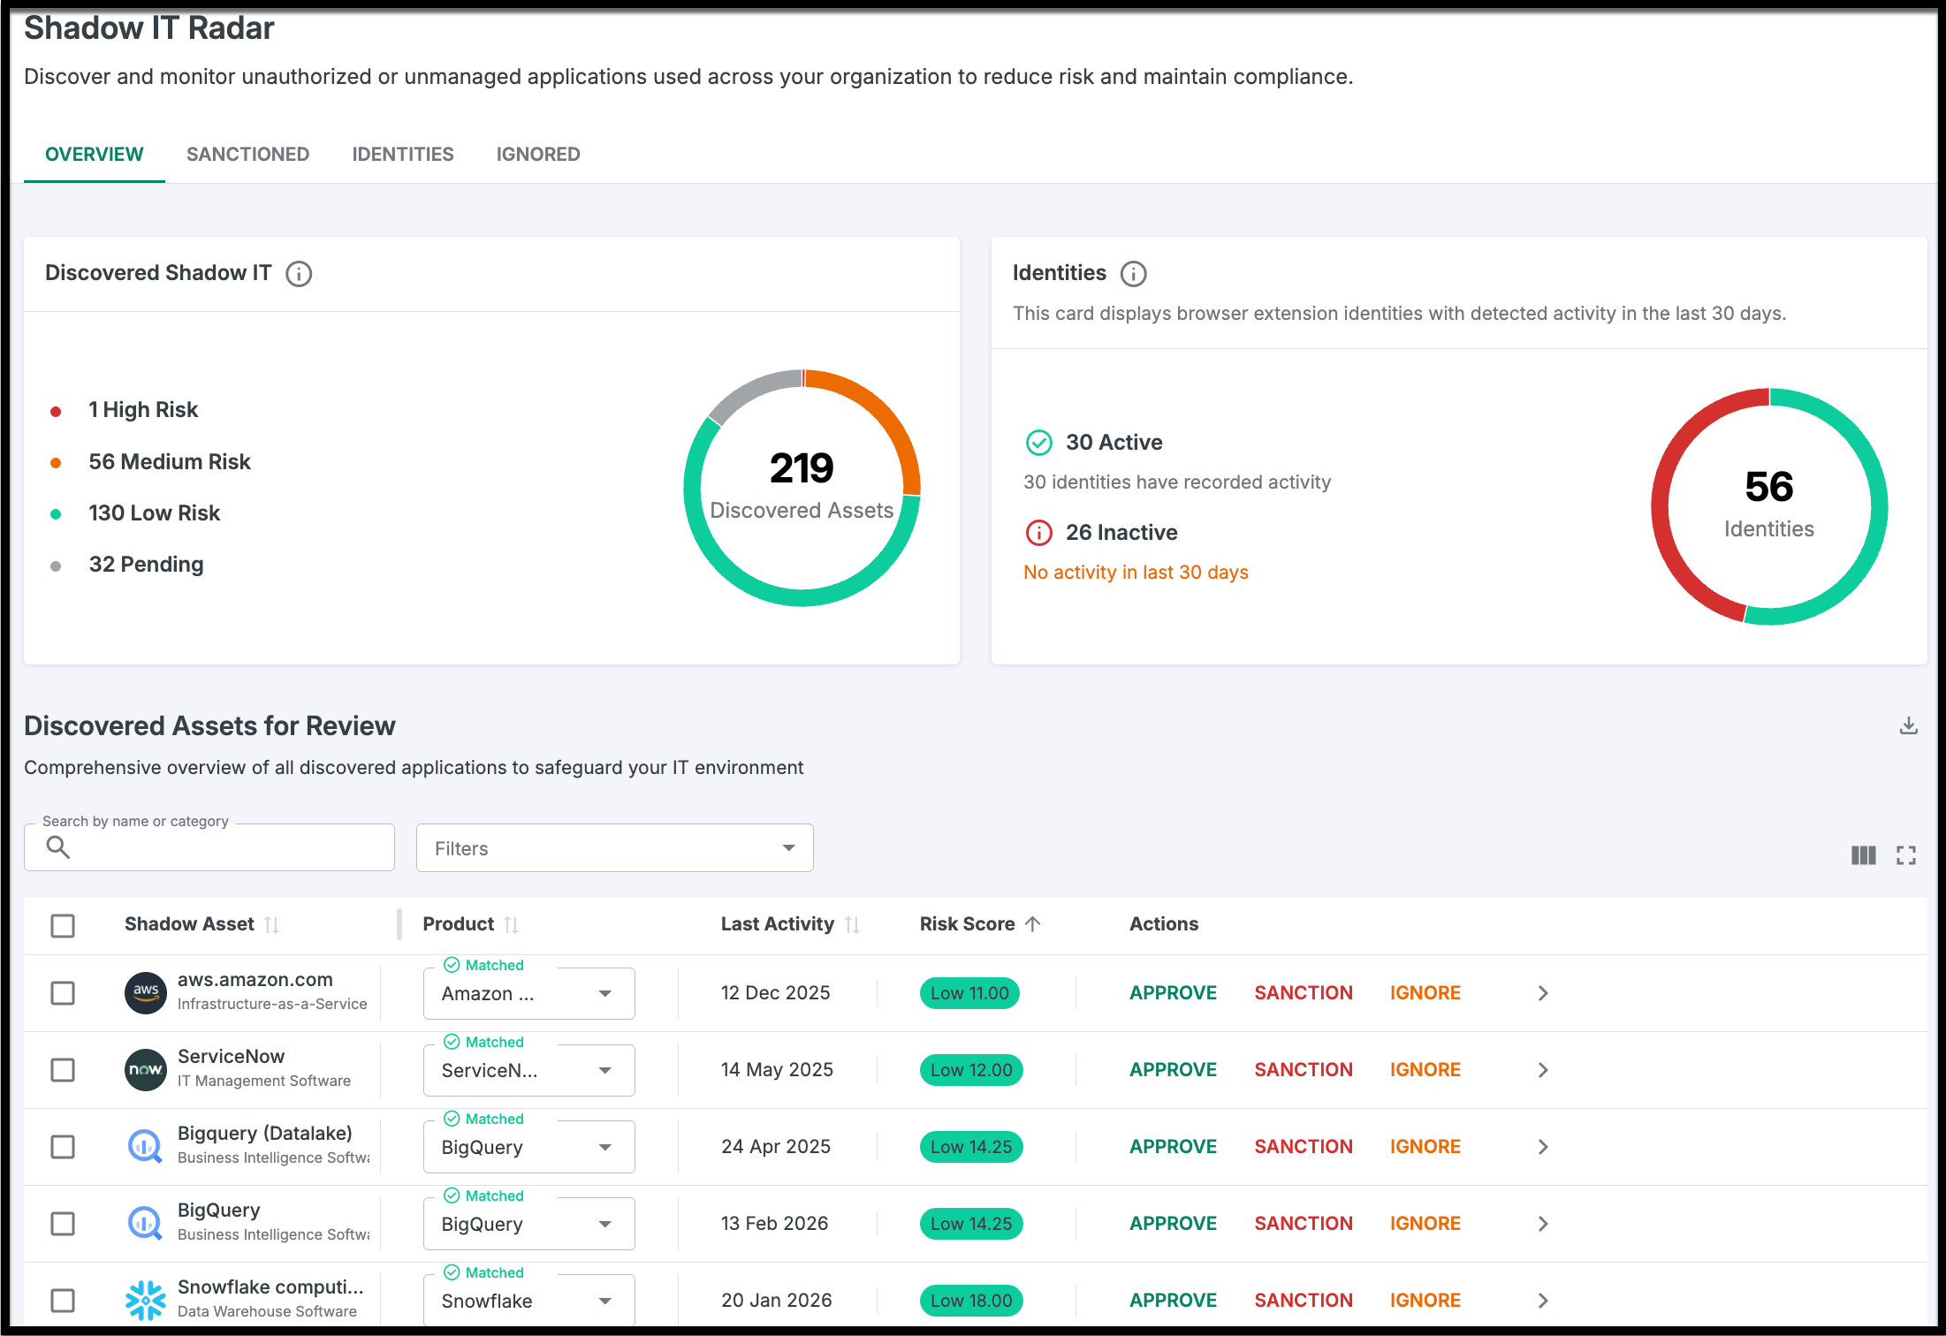Open the Filters dropdown
This screenshot has height=1336, width=1946.
[614, 848]
